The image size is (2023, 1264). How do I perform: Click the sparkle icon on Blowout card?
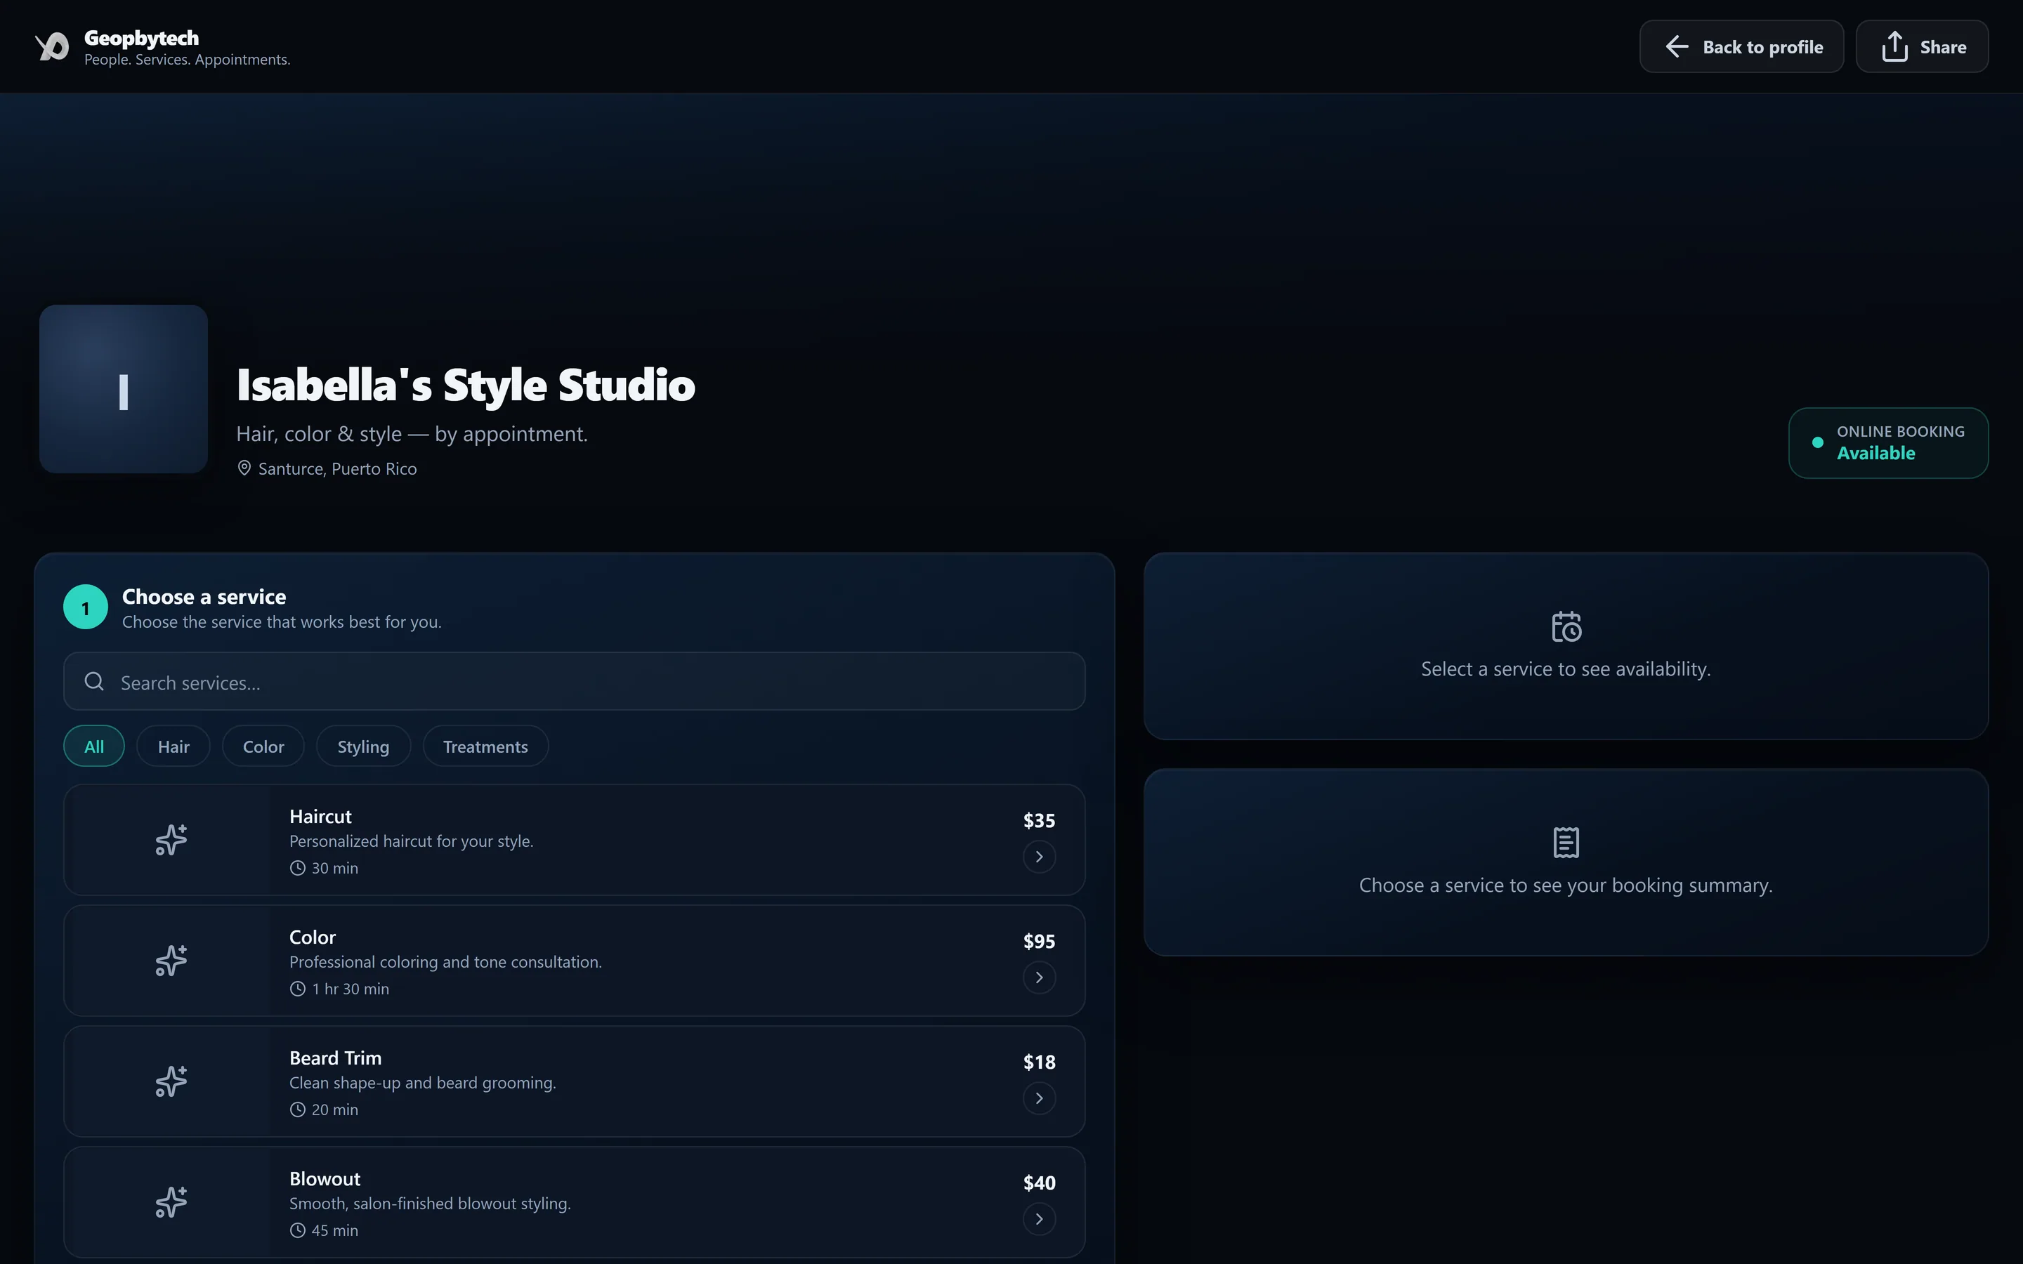pos(171,1202)
